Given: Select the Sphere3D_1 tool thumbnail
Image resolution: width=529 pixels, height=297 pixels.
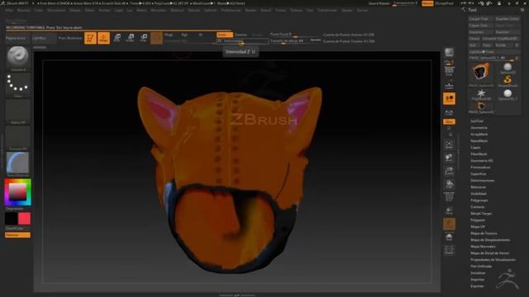Looking at the screenshot, I should (x=507, y=94).
